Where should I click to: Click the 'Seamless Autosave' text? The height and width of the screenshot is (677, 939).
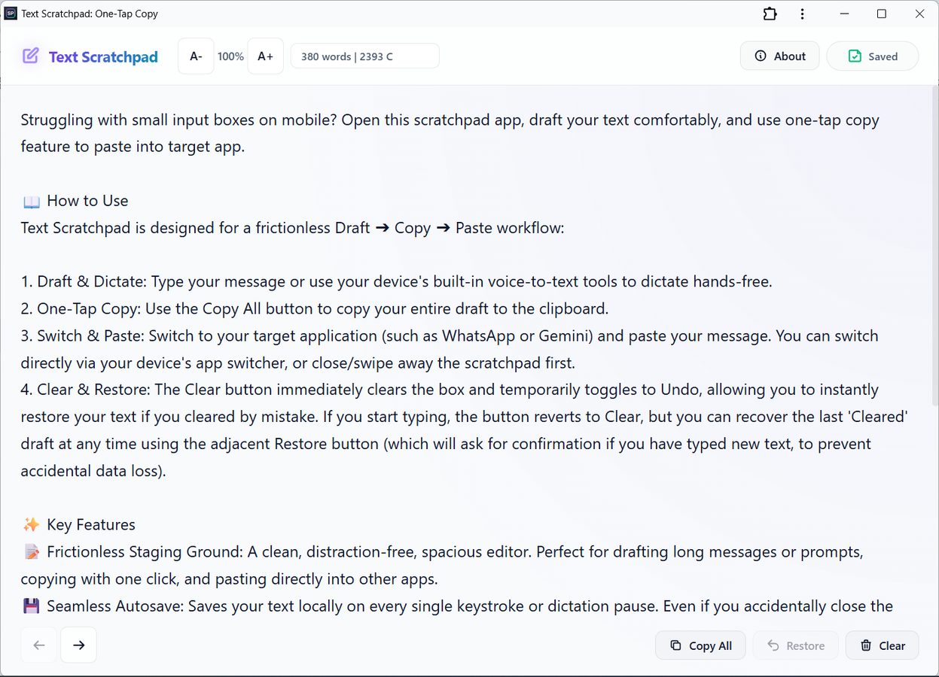tap(114, 606)
